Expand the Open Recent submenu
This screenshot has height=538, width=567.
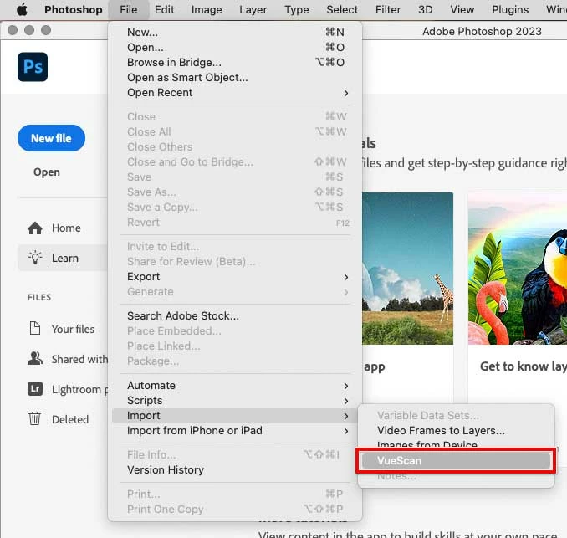235,93
